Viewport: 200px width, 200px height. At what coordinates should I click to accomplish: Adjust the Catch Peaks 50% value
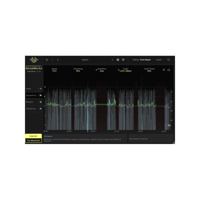149,71
